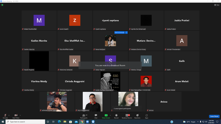The image size is (221, 124).
Task: Select Markus Sinaga's M avatar
Action: click(x=146, y=61)
